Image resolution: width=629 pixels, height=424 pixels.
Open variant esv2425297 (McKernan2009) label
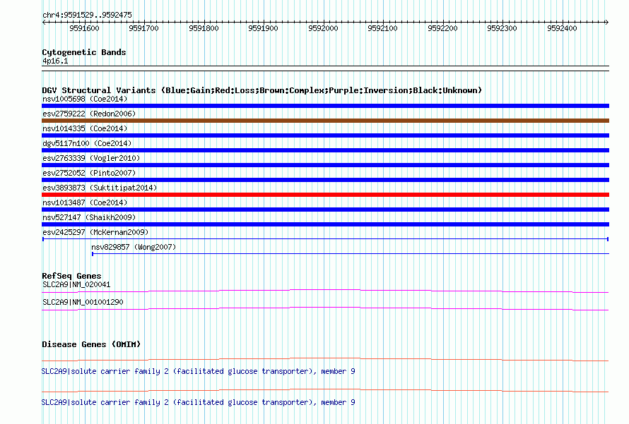click(x=95, y=232)
